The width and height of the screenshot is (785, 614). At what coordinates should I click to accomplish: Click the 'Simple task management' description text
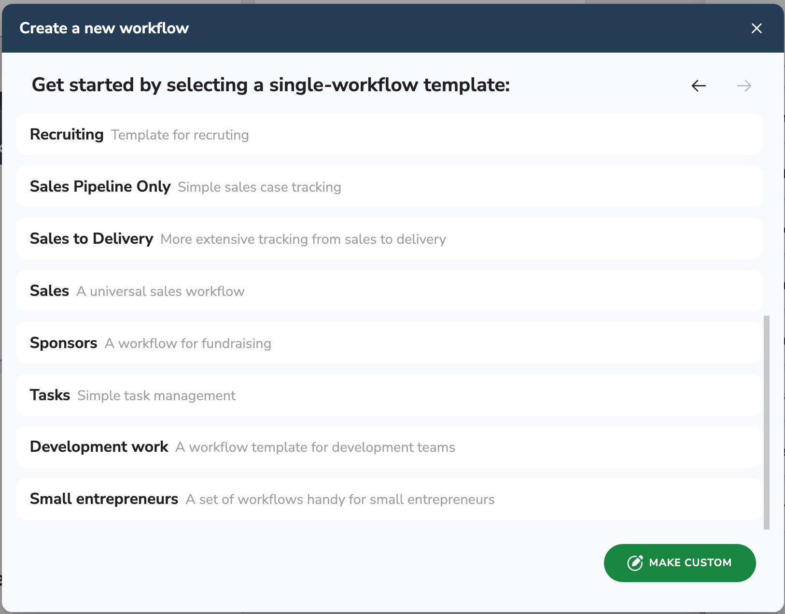156,396
